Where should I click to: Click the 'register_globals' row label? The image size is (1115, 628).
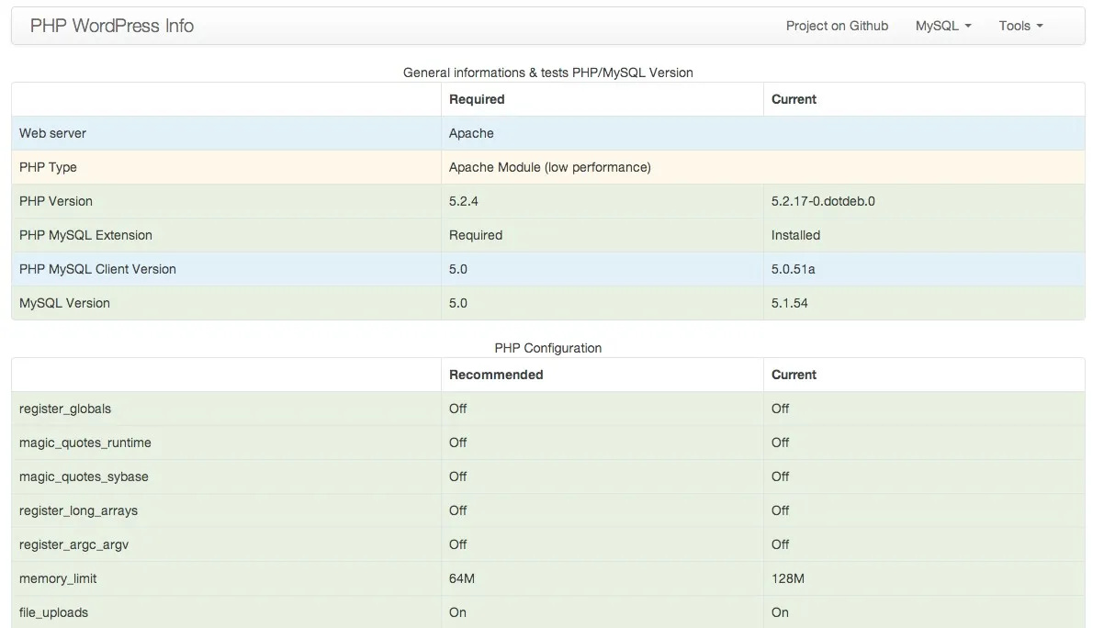tap(65, 409)
